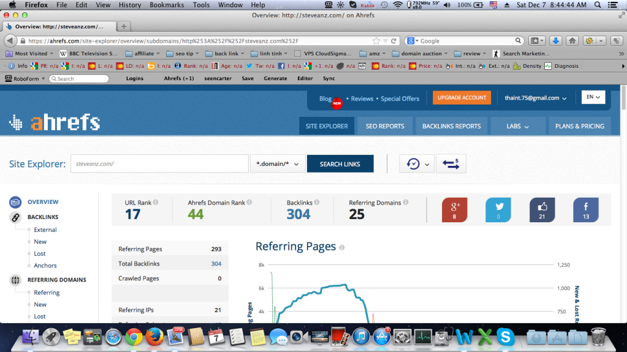Open the EN language dropdown
This screenshot has height=352, width=627.
593,97
